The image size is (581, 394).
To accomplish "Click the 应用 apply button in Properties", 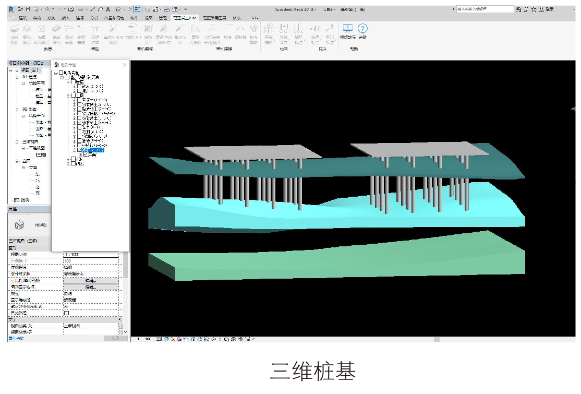I will (115, 338).
